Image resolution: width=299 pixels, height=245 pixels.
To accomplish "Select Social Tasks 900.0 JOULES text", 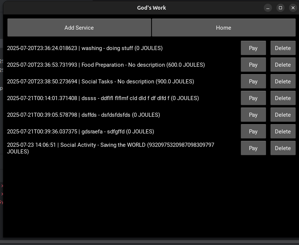I will 101,82.
